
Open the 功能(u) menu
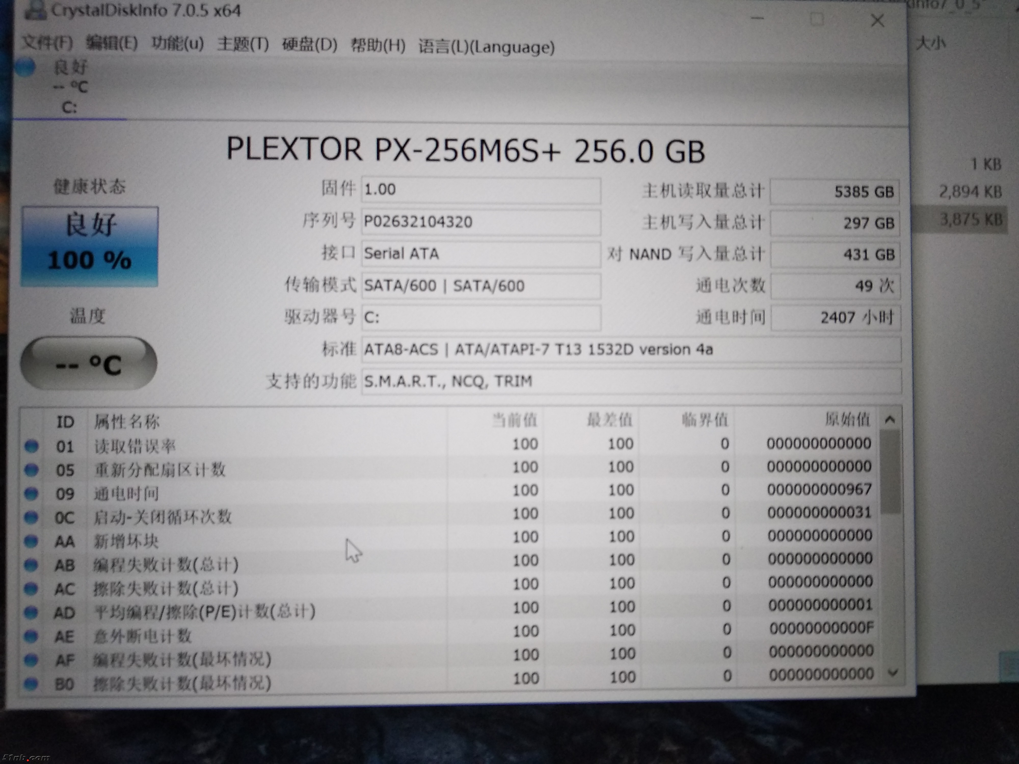point(177,43)
